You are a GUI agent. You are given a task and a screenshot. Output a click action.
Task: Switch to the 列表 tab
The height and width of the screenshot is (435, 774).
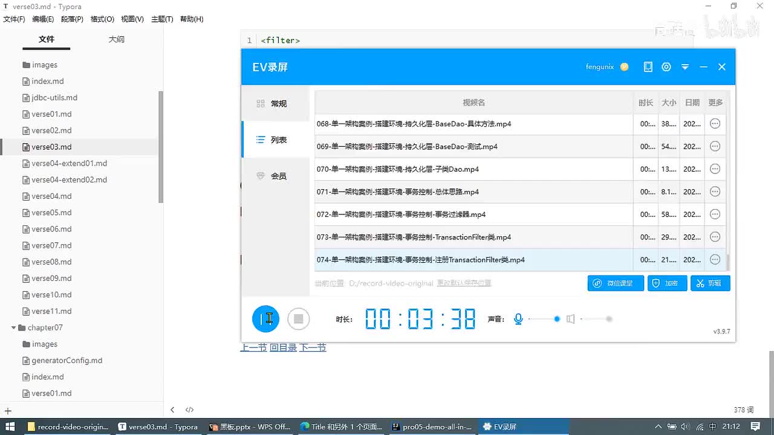(275, 140)
